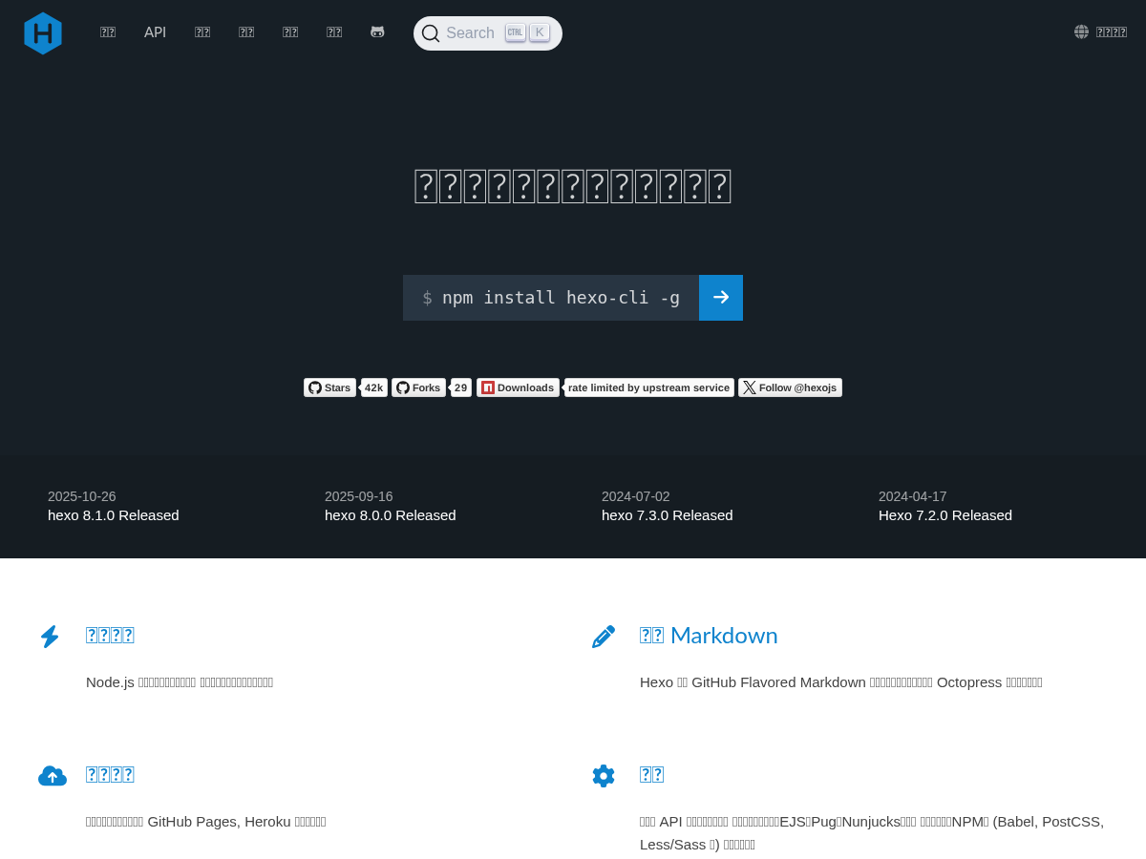Open the nav item just right of API
Viewport: 1146px width, 859px height.
coord(202,32)
